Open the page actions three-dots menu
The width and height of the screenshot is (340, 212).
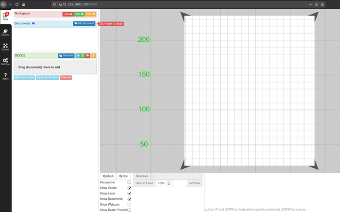tap(310, 4)
